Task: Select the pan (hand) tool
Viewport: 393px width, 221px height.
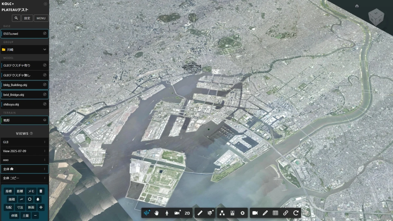Action: point(157,213)
